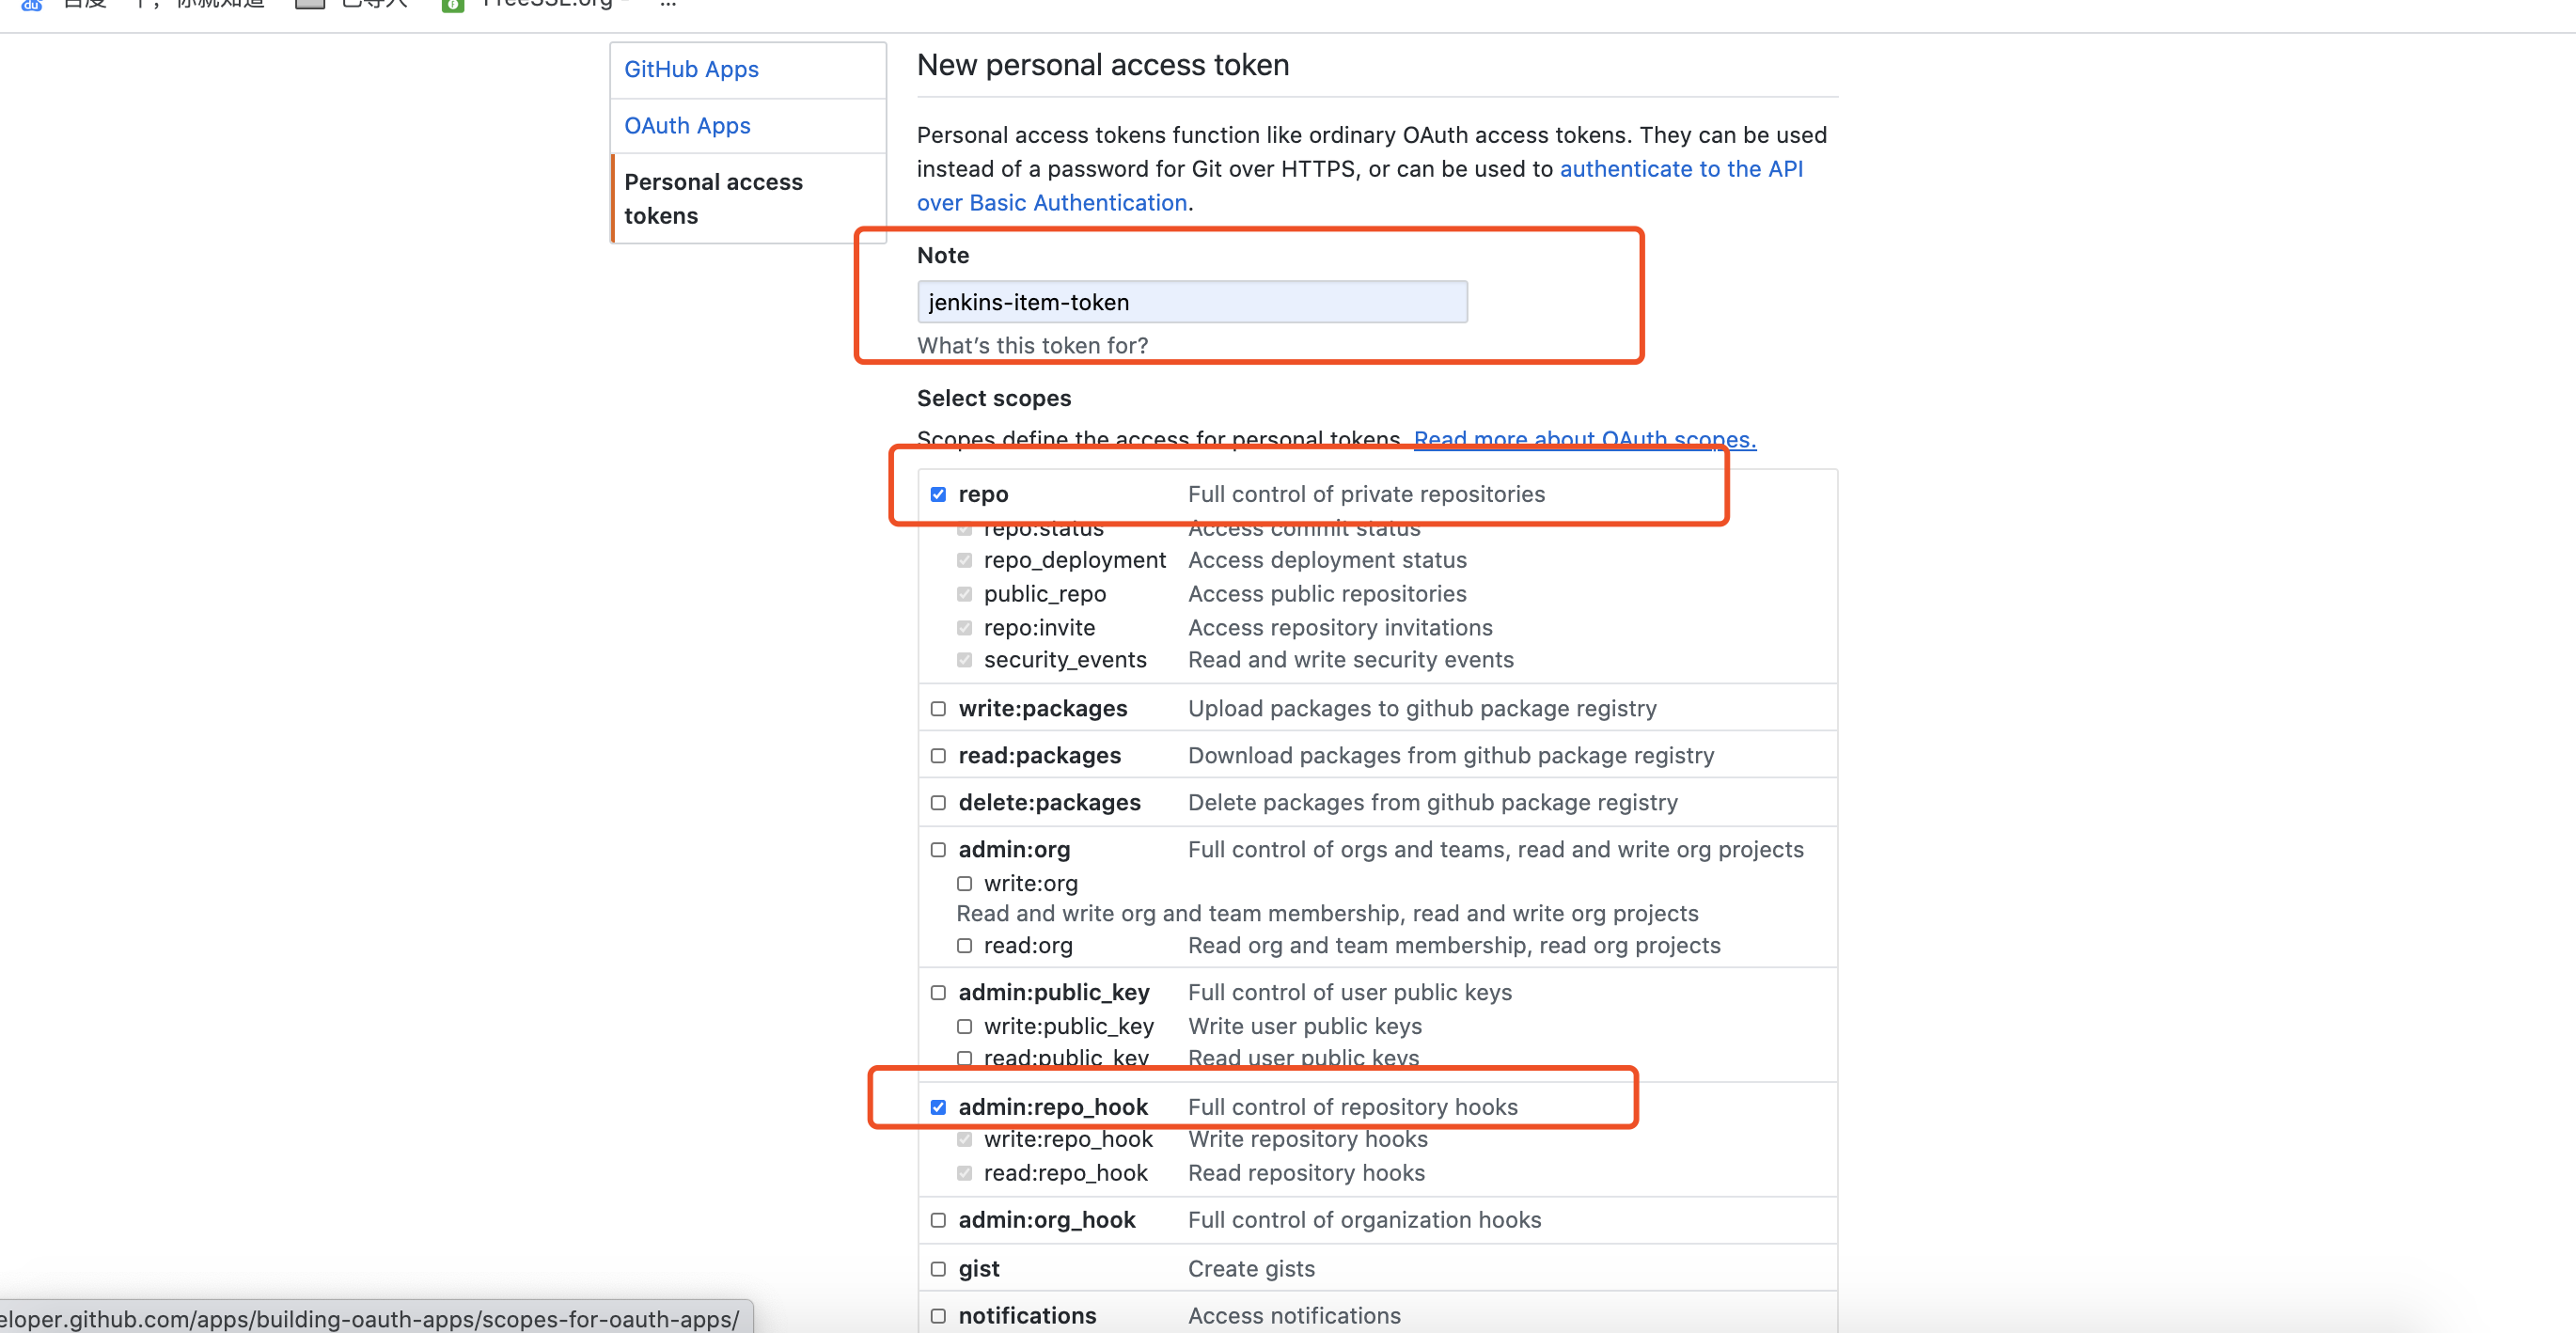
Task: Tick the delete:packages scope
Action: tap(938, 803)
